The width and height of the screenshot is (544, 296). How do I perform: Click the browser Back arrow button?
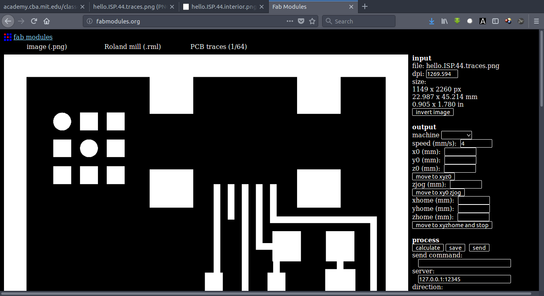click(x=8, y=21)
